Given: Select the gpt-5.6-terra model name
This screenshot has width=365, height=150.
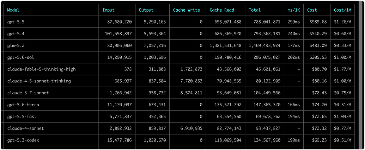Looking at the screenshot, I should [23, 105].
